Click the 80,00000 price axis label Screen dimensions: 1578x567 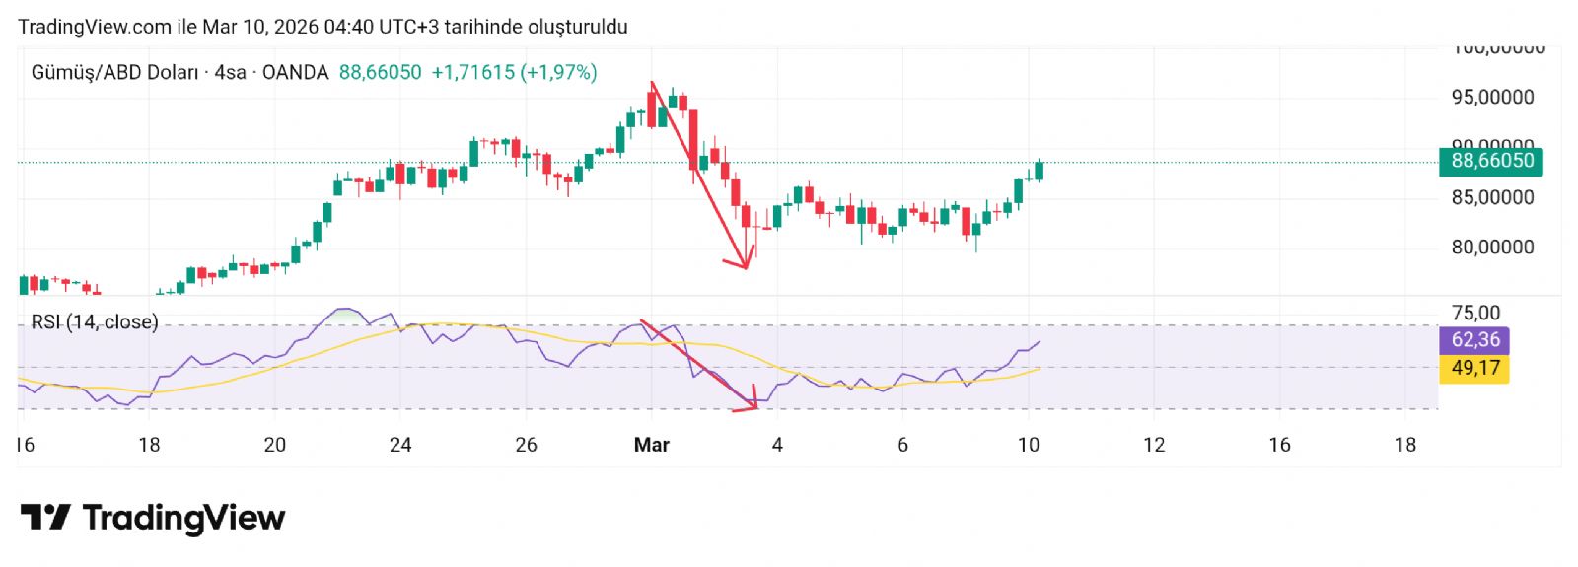click(1492, 248)
